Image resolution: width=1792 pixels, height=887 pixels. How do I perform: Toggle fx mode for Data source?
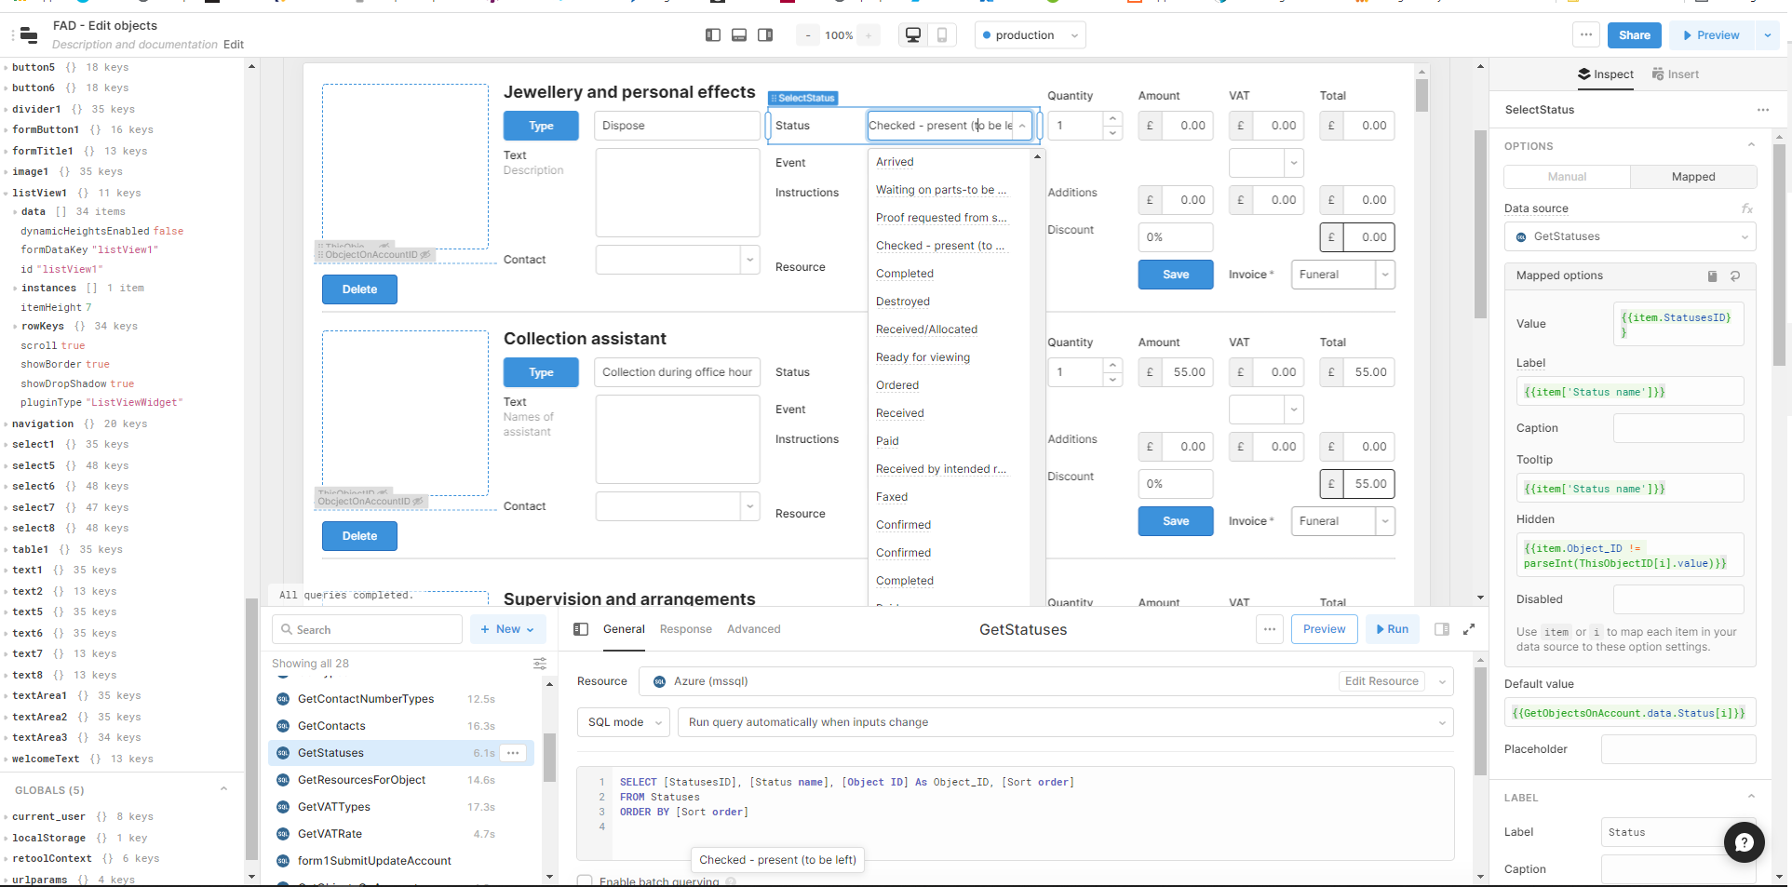pos(1747,208)
